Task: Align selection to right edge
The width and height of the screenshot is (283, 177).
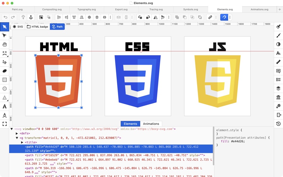Action: [x=66, y=17]
